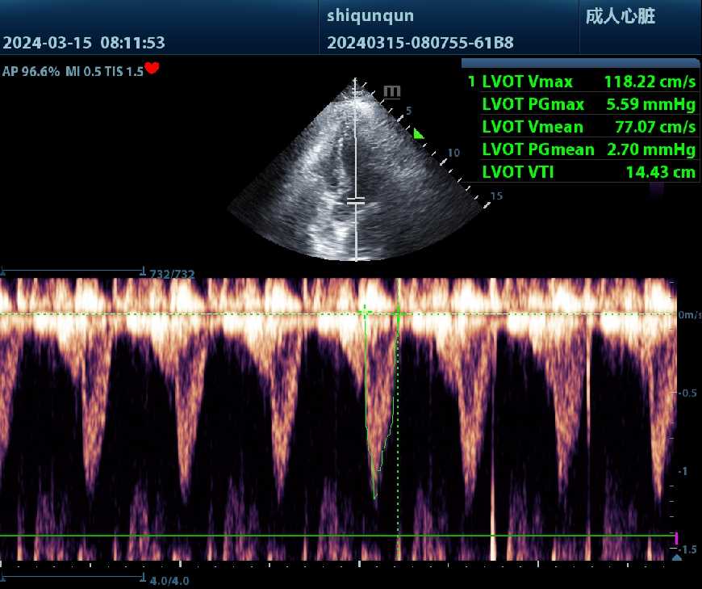702x589 pixels.
Task: Click the red heart rate icon
Action: pos(152,69)
